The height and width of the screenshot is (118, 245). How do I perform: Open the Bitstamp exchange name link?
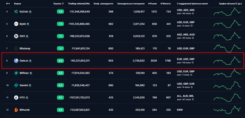pyautogui.click(x=25, y=49)
